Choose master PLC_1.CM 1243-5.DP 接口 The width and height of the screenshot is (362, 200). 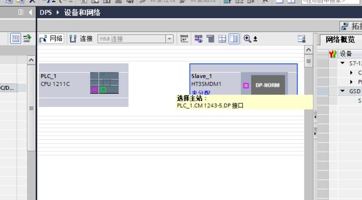pos(210,105)
